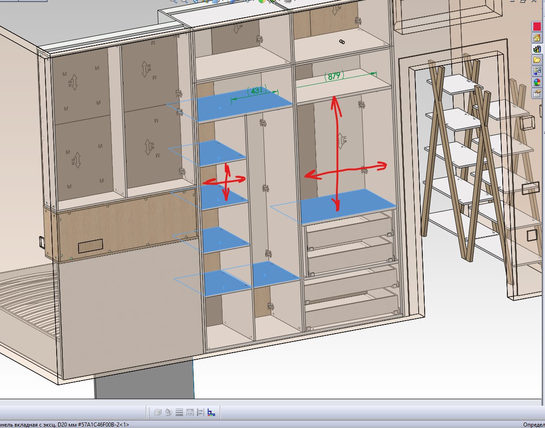The image size is (545, 428).
Task: Click the solid horizontal lines icon
Action: click(179, 412)
